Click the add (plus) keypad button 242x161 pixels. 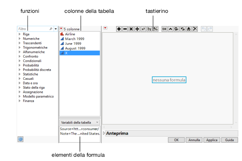[119, 29]
